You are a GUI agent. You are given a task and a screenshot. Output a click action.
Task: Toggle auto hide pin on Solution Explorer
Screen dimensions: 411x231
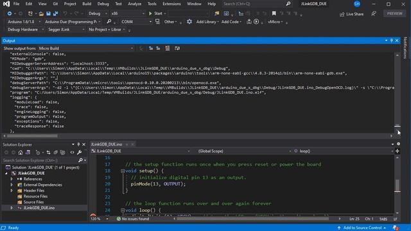click(78, 144)
